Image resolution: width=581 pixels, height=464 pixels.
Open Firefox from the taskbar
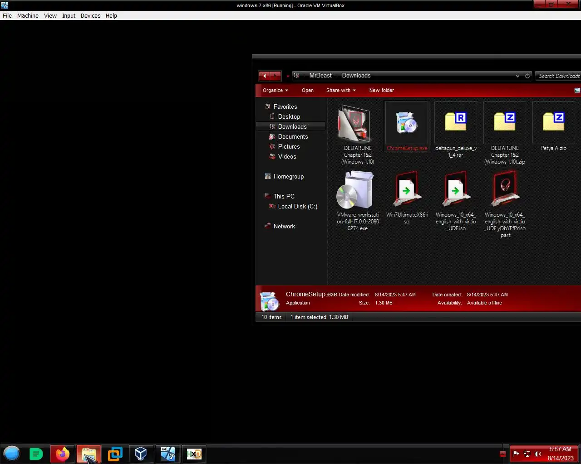(63, 454)
